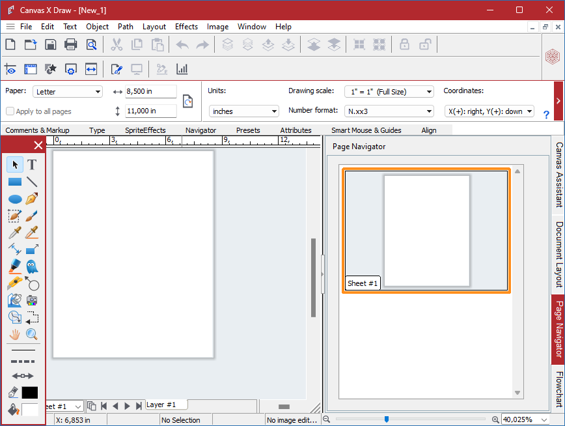This screenshot has width=565, height=426.
Task: Select the Marker highlighter tool
Action: pyautogui.click(x=15, y=267)
